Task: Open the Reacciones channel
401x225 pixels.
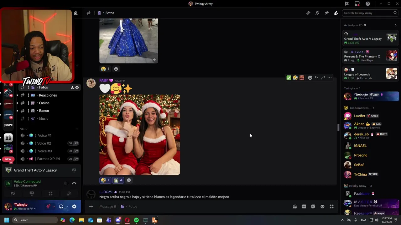Action: point(49,95)
